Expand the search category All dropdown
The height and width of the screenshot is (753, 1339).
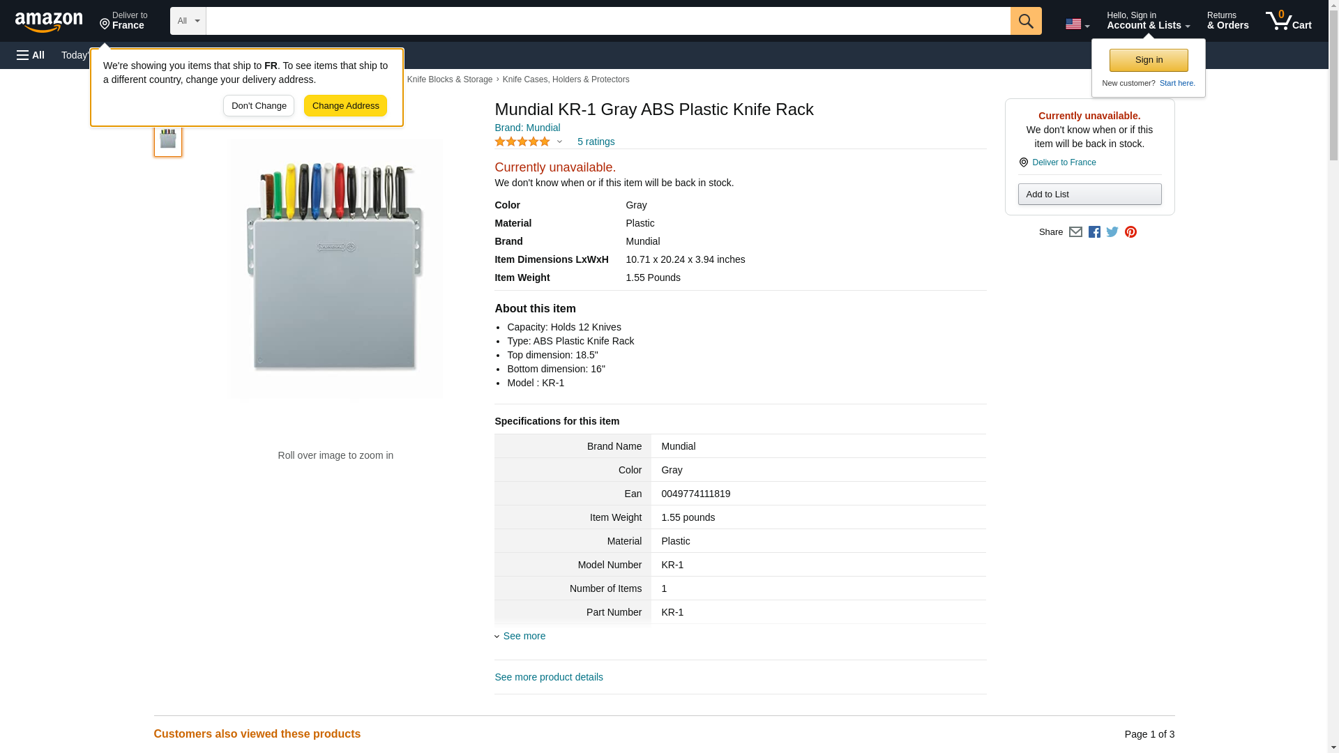point(188,21)
